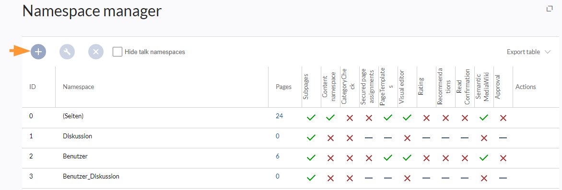The width and height of the screenshot is (562, 190).
Task: Click Content namespace X in Benutzer_Diskussion row
Action: (x=330, y=178)
